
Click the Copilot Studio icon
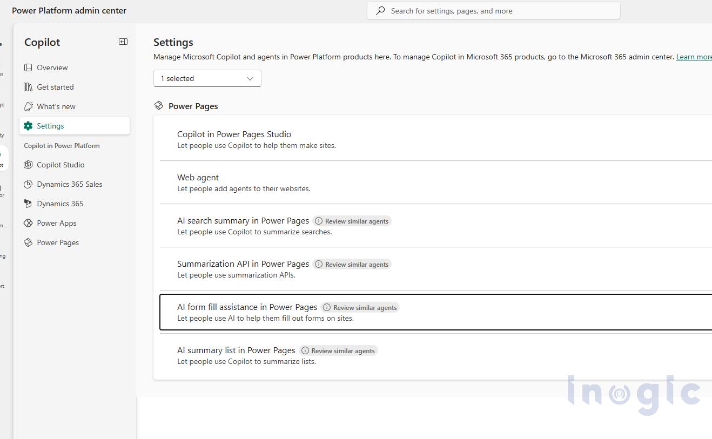[28, 165]
